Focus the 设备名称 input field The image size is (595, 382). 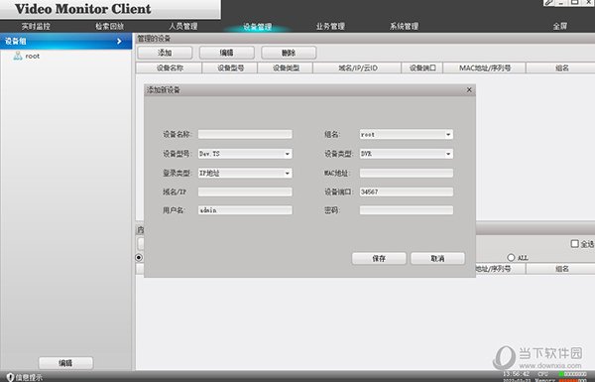coord(245,134)
